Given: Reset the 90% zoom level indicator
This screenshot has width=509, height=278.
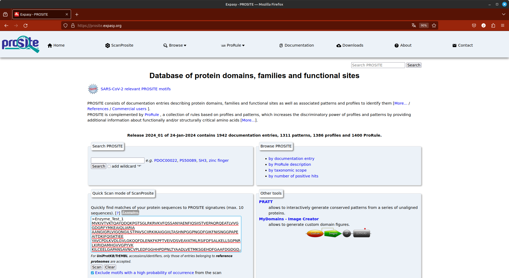Looking at the screenshot, I should [424, 25].
